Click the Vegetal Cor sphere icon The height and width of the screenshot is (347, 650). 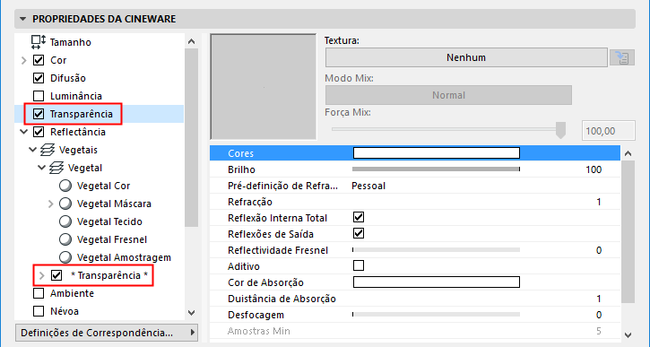[65, 186]
